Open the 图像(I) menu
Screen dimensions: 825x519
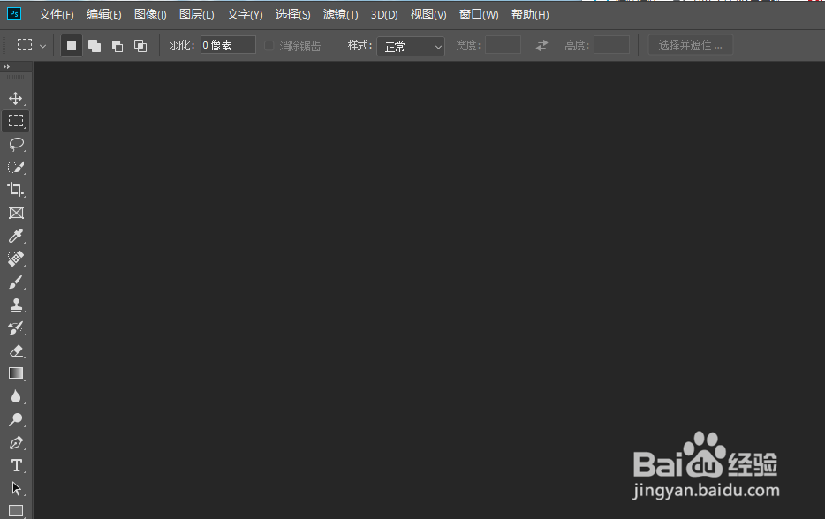tap(150, 15)
